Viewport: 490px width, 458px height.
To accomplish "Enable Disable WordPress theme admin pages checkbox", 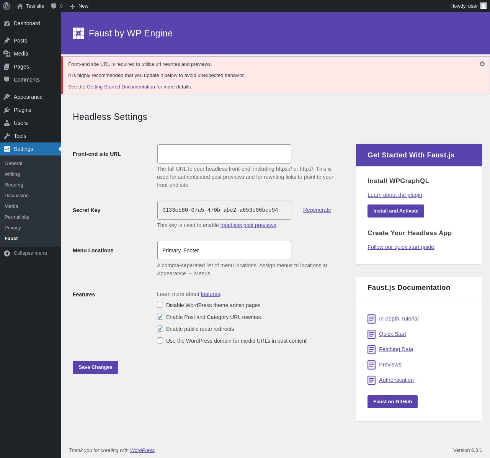I will [x=160, y=305].
